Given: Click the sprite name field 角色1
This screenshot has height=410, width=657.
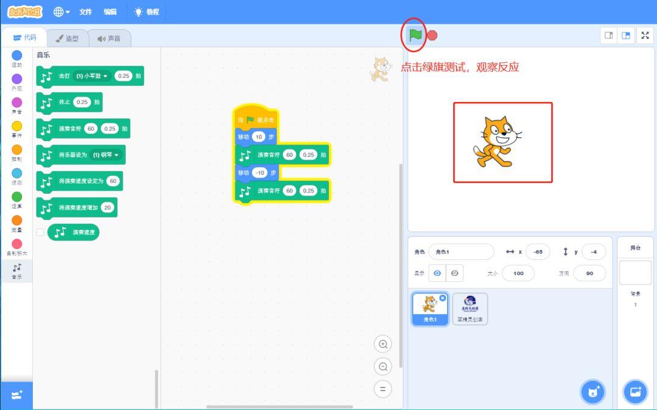Looking at the screenshot, I should [x=461, y=252].
